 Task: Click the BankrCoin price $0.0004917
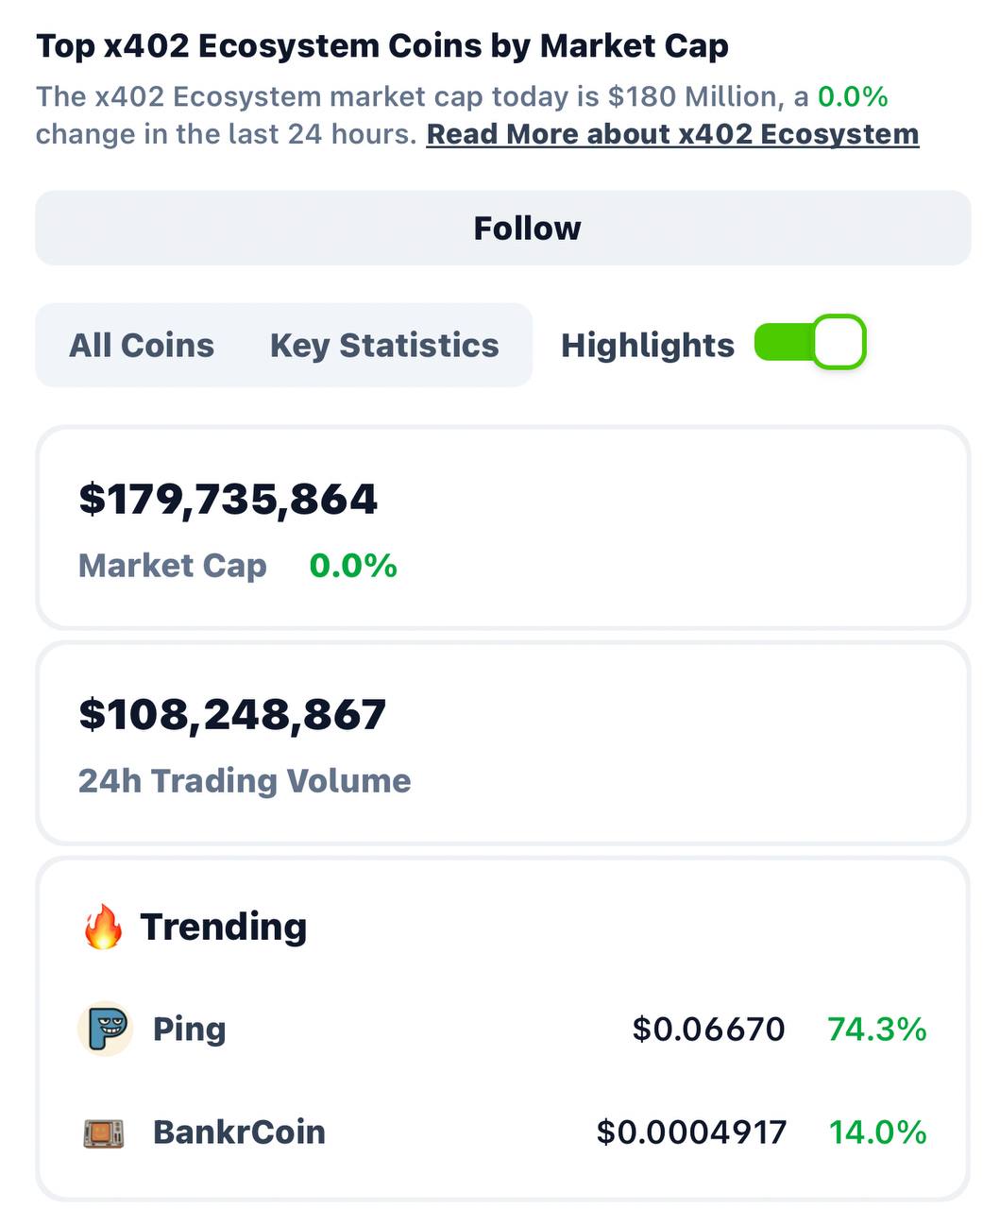(691, 1132)
